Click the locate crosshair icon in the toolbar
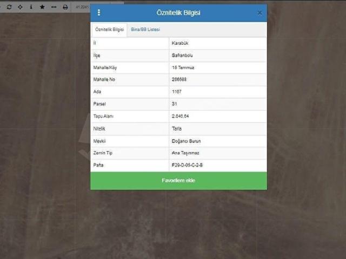This screenshot has height=259, width=346. pos(20,7)
